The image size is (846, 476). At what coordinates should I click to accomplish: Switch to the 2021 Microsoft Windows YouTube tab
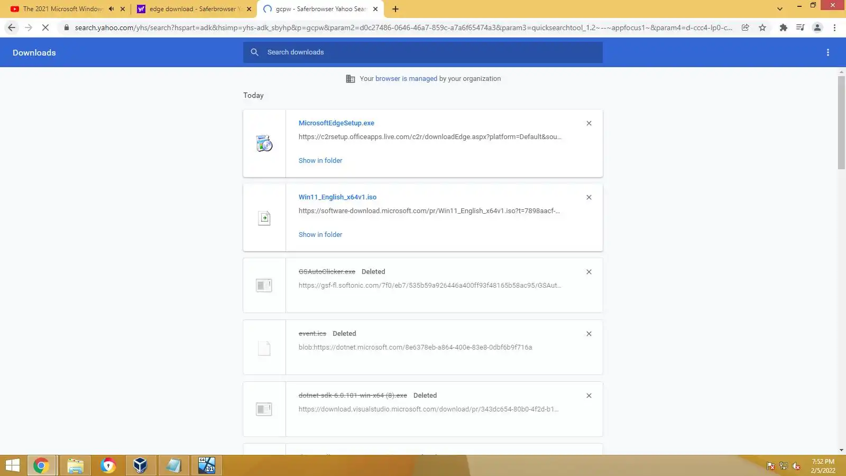63,9
